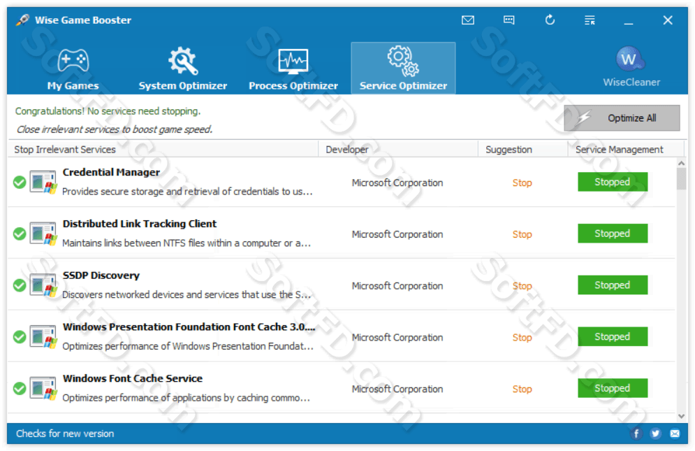This screenshot has height=451, width=695.
Task: Select the Windows Font Cache Service name
Action: pyautogui.click(x=133, y=378)
